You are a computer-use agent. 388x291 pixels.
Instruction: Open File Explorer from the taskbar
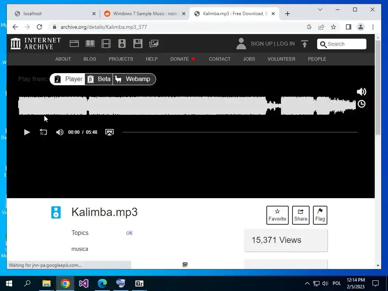pos(46,283)
